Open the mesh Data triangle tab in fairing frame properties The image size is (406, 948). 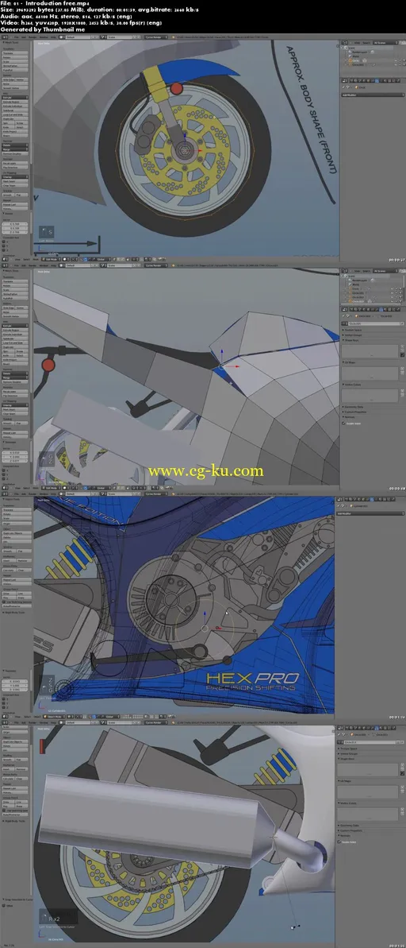coord(381,309)
